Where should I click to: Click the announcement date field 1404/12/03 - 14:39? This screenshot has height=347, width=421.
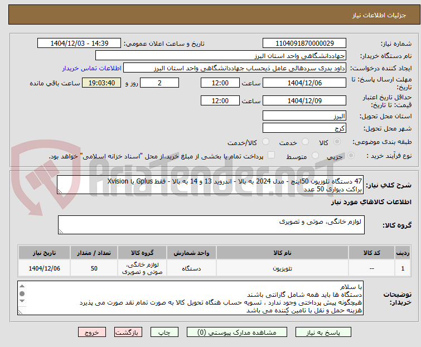pyautogui.click(x=79, y=44)
